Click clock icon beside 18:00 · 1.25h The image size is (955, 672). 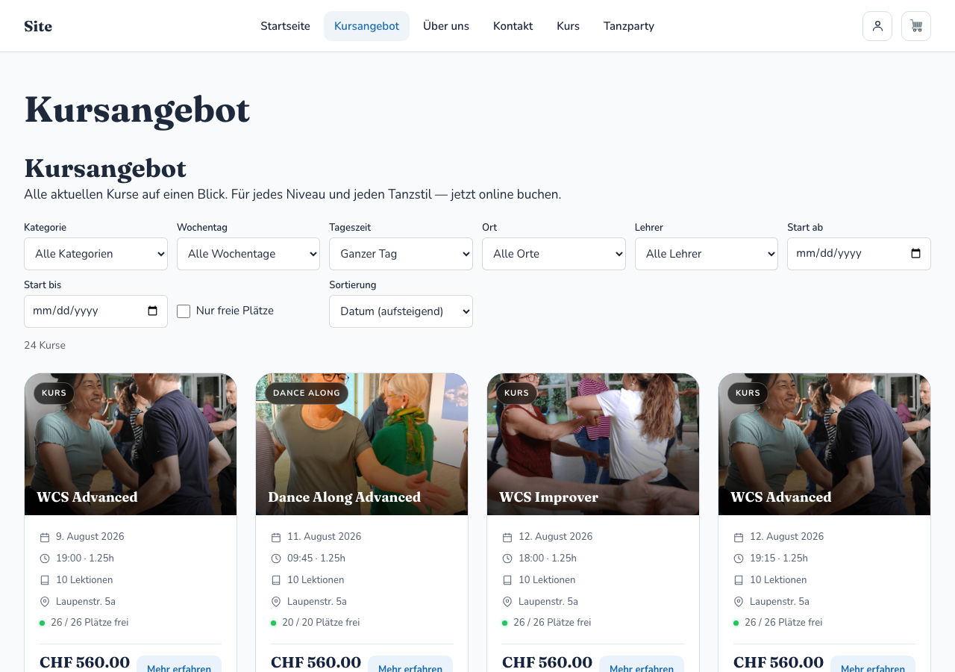507,559
